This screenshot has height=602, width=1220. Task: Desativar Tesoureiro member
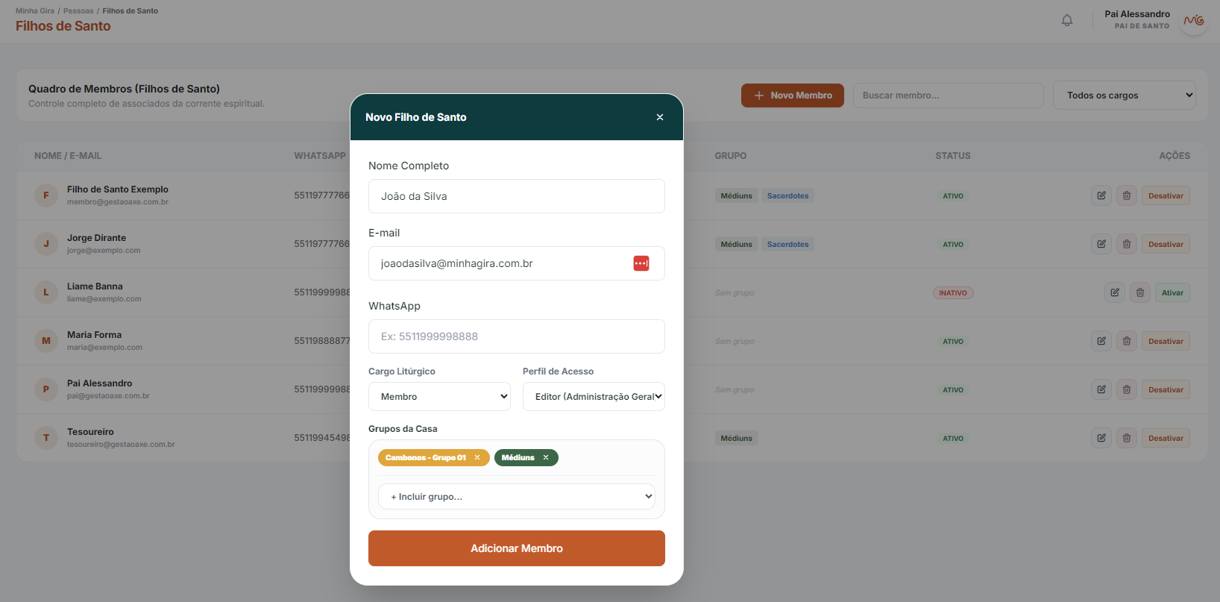[x=1166, y=438]
